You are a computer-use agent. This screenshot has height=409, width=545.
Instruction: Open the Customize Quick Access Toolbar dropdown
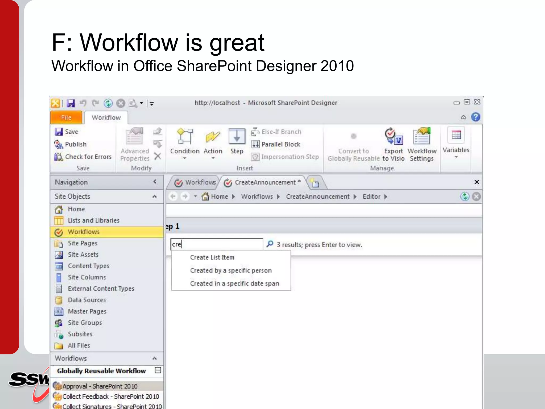click(152, 104)
